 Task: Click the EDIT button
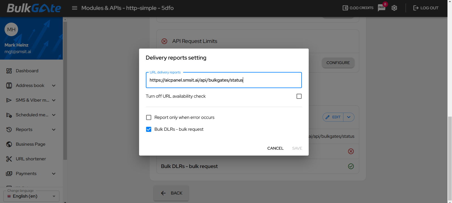(333, 117)
